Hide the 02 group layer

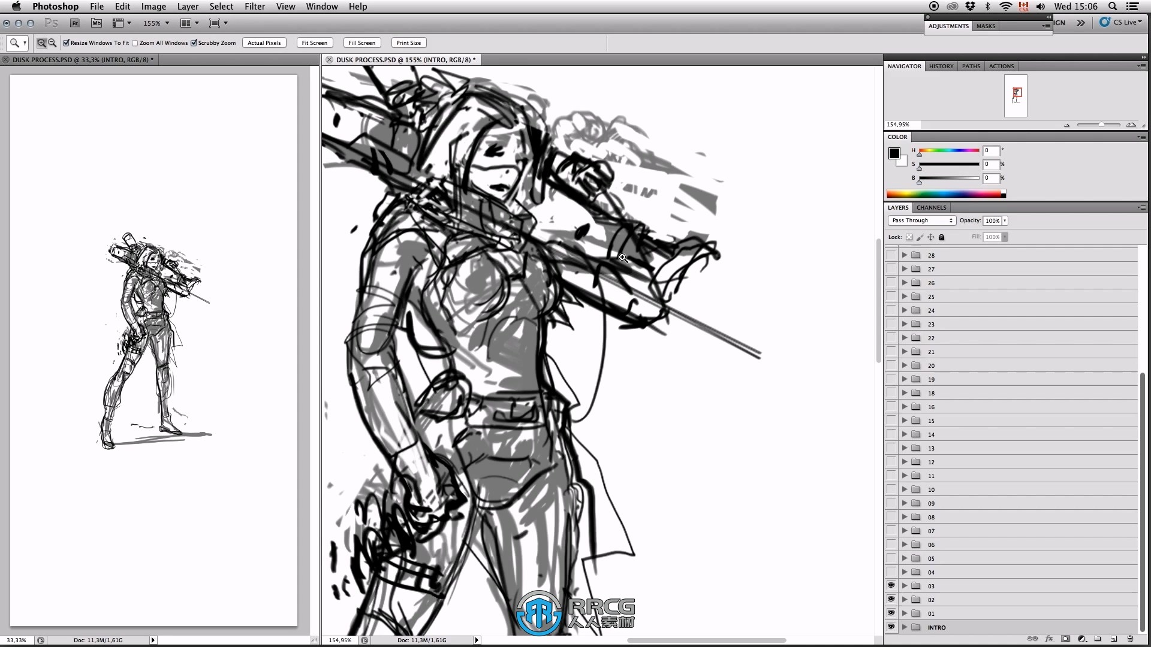(891, 600)
